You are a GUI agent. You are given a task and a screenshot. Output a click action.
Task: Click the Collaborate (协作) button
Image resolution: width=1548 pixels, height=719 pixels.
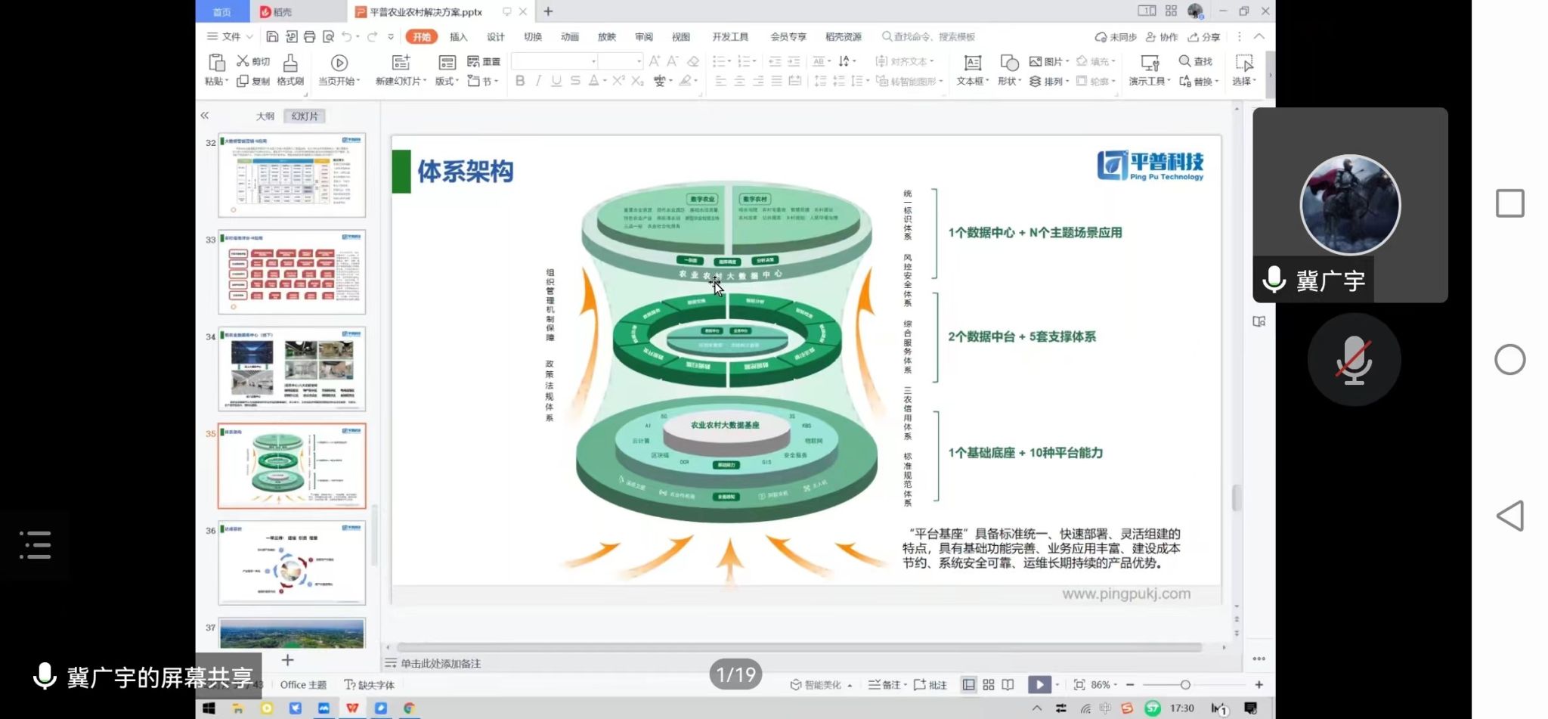(1162, 36)
